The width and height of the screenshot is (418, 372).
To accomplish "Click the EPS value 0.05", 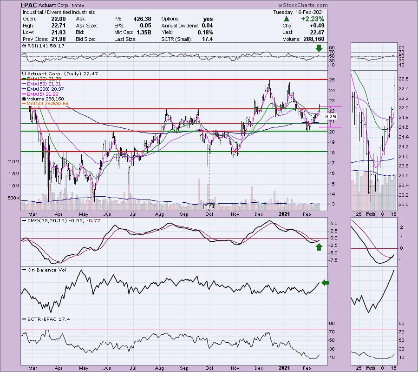I will click(145, 26).
